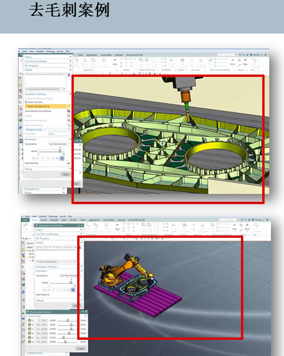Viewport: 284px width, 356px height.
Task: Click the Reset Machine icon in upper panel
Action: [x=69, y=163]
